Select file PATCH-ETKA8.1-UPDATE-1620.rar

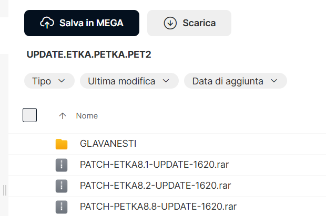155,165
